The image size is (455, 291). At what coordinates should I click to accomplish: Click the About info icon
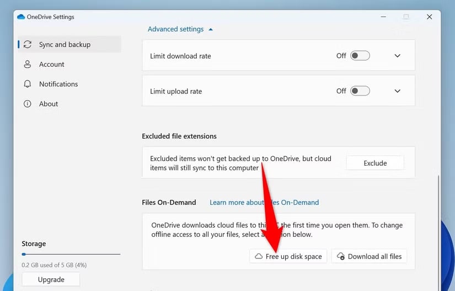tap(28, 104)
